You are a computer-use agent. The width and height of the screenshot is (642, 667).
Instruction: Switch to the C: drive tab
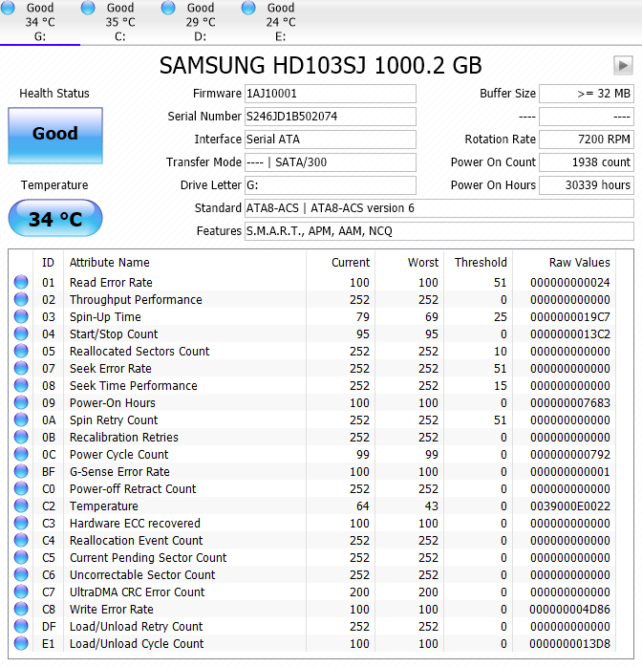120,22
